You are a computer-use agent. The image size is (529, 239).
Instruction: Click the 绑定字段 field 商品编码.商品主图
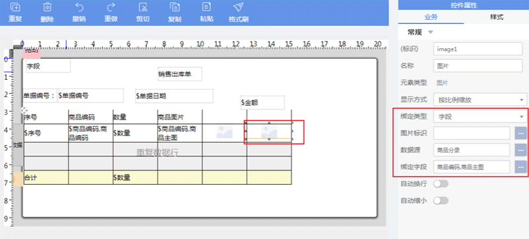coord(471,167)
